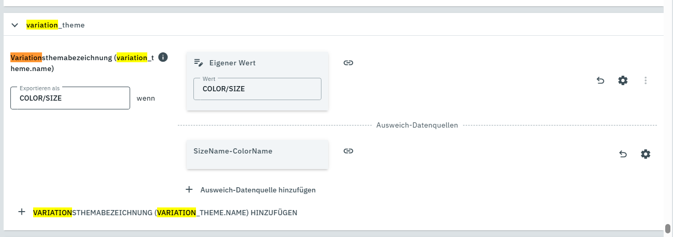Reset the Eigener Wert data source with undo icon
This screenshot has width=673, height=237.
600,80
